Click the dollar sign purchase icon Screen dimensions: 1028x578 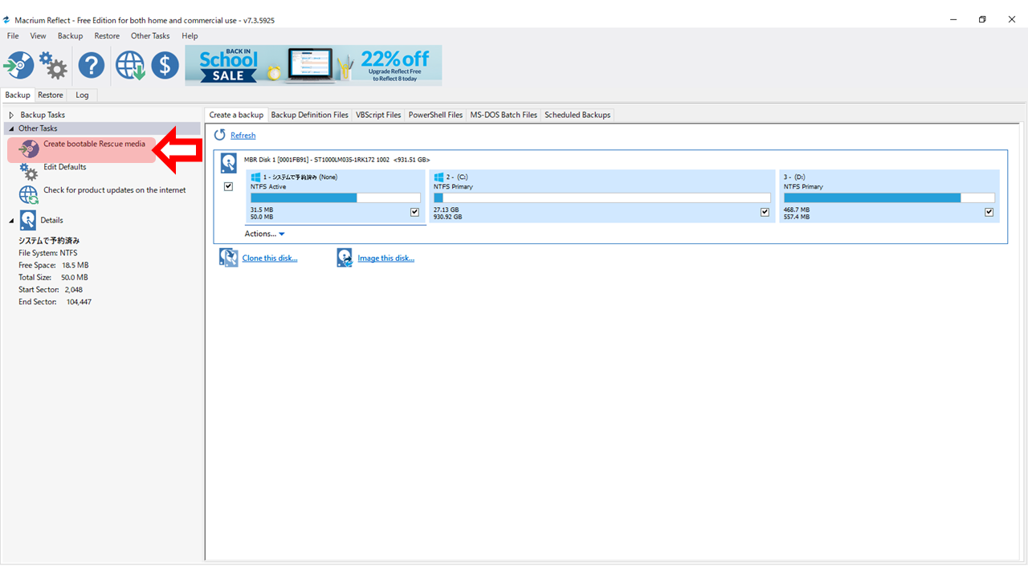click(165, 65)
